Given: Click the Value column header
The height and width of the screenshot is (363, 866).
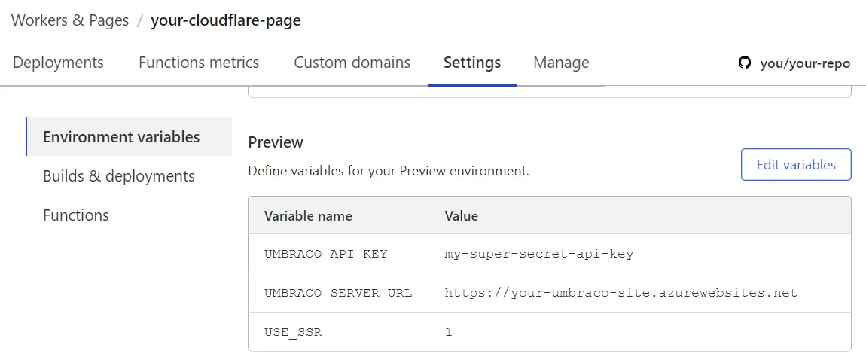Looking at the screenshot, I should (x=461, y=216).
